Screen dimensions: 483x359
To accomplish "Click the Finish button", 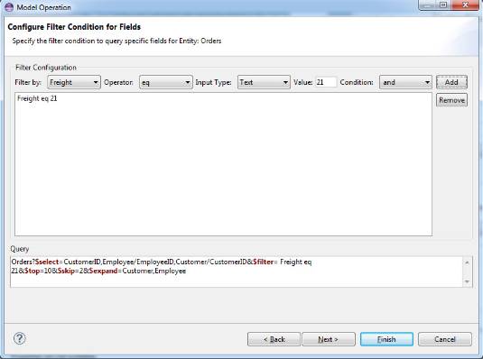I will coord(386,339).
